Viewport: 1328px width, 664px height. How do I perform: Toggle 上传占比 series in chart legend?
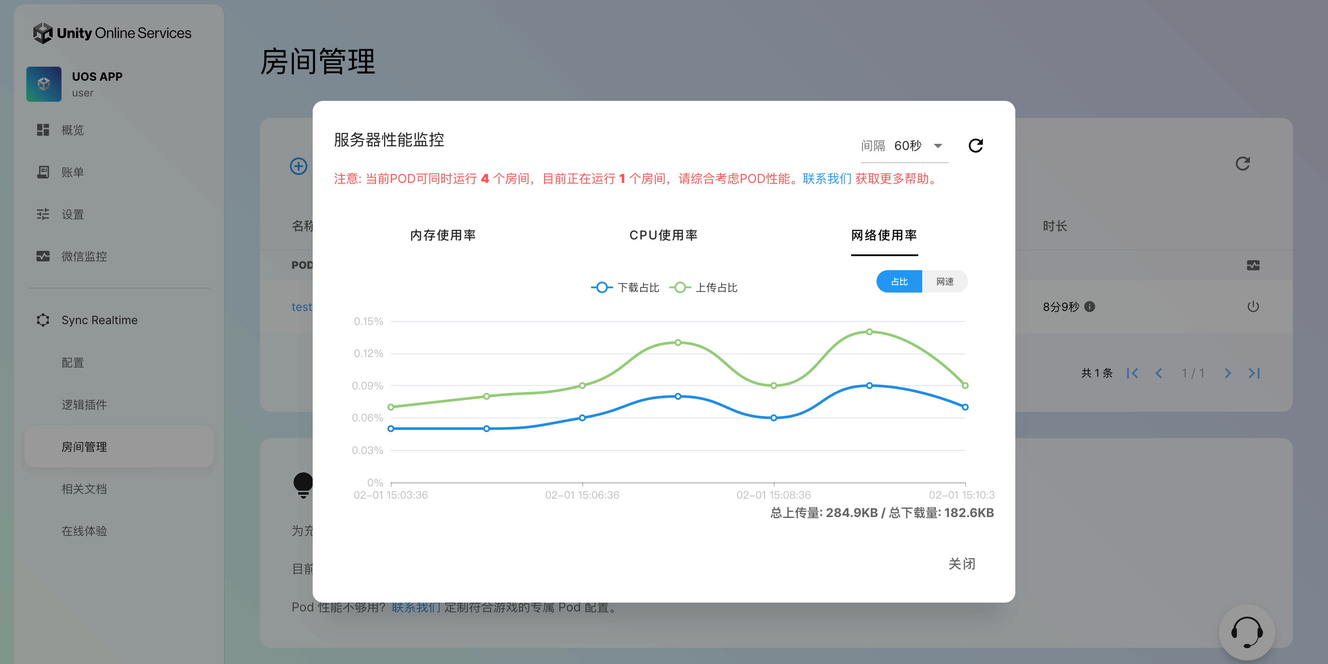click(x=704, y=287)
